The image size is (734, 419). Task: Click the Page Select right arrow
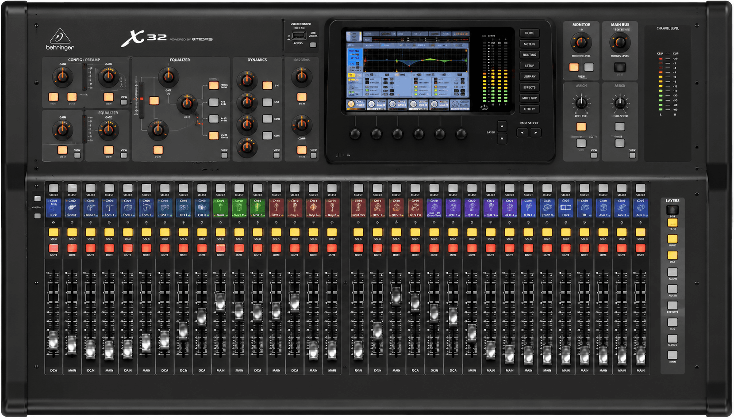click(536, 133)
